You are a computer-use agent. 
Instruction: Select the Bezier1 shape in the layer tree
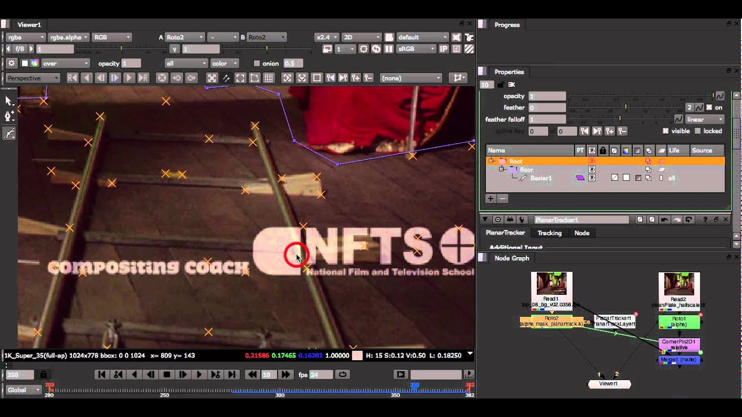(x=541, y=178)
